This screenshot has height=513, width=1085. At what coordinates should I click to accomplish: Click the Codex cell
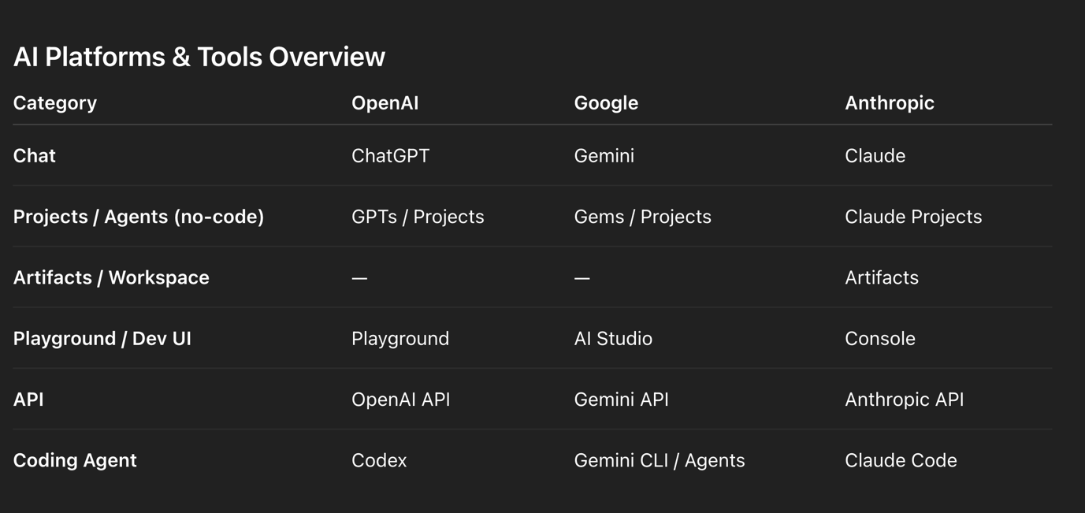[379, 460]
